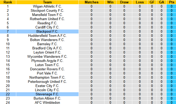
Task: Select the Win column header
Action: (x=110, y=2)
